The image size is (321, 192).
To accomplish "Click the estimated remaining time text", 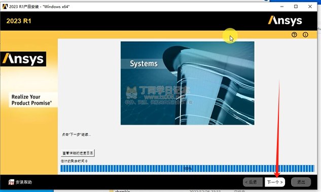I will tap(74, 161).
